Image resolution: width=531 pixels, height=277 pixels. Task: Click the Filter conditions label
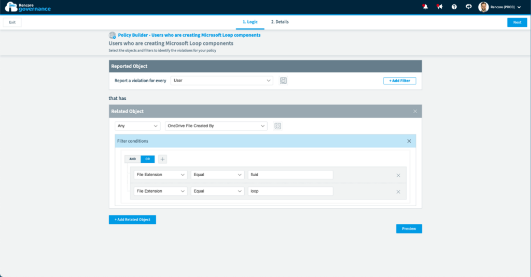133,141
